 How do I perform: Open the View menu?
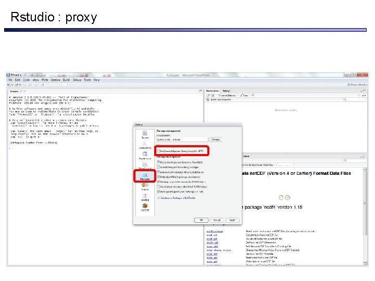click(35, 80)
